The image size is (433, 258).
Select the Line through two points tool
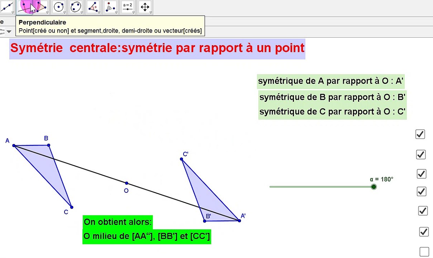6,6
